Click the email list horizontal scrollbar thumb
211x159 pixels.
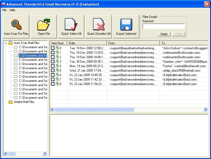94,110
